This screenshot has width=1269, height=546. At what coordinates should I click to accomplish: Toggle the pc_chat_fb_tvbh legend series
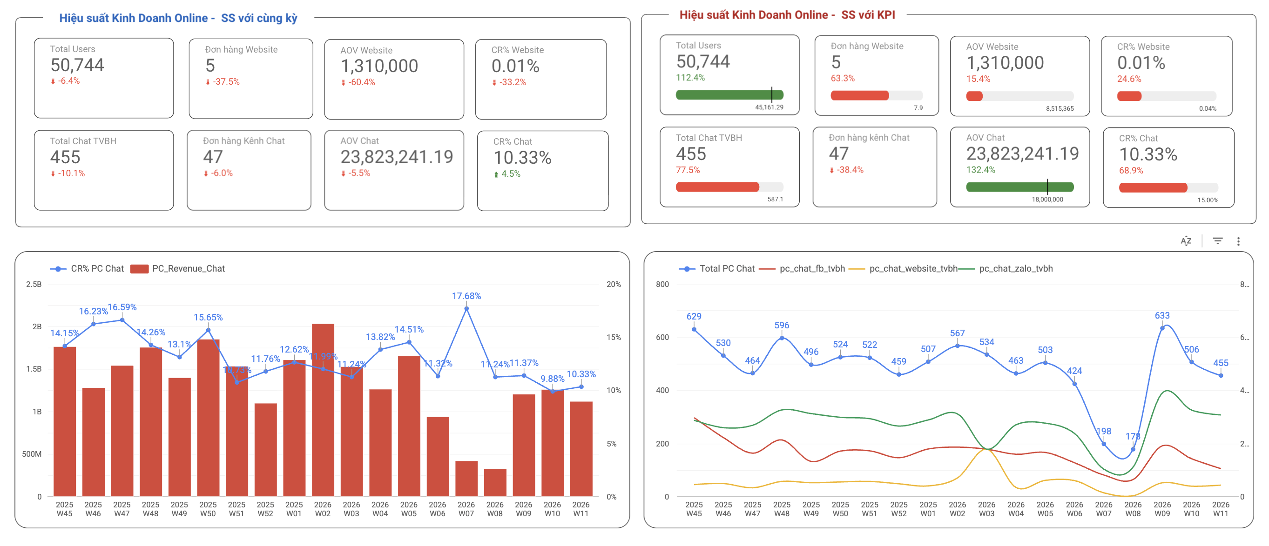812,269
